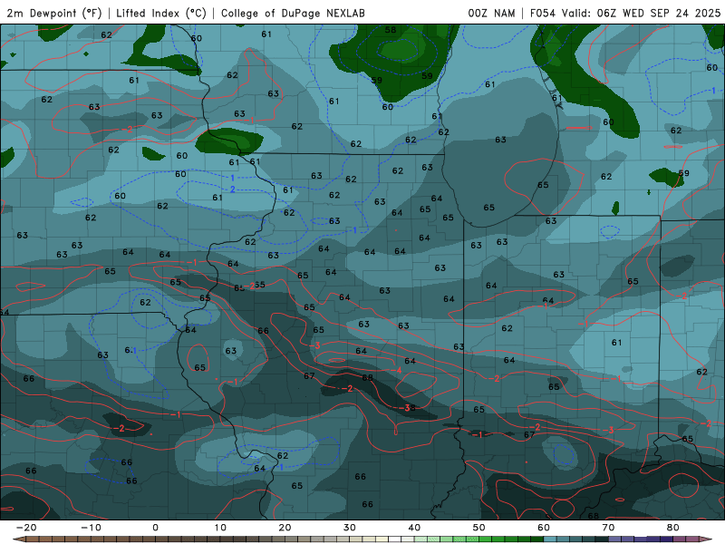Click the "2m Dewpoint (°F)" title text
The width and height of the screenshot is (725, 544).
coord(54,13)
